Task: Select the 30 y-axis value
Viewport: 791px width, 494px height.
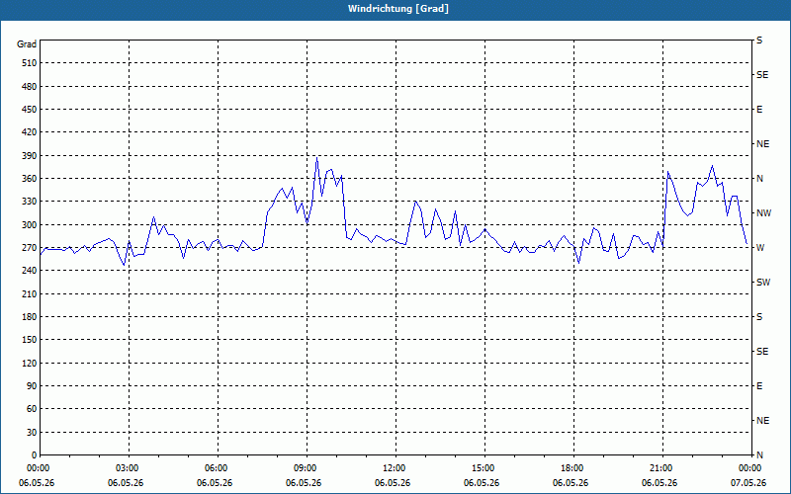Action: (x=32, y=432)
